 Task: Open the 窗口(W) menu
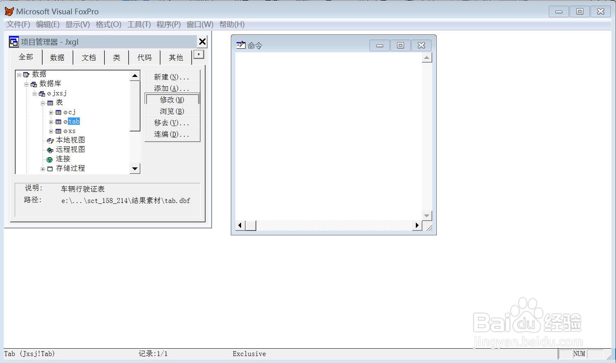tap(200, 25)
